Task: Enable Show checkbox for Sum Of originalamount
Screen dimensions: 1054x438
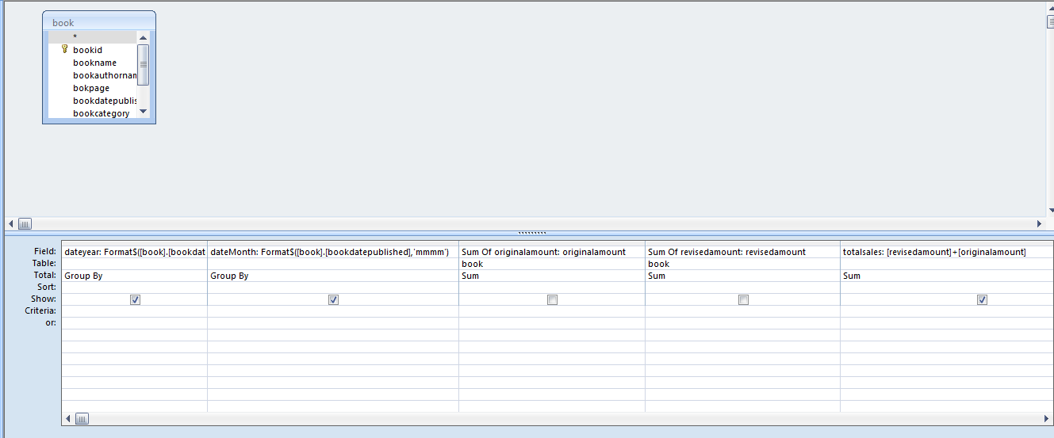Action: point(552,300)
